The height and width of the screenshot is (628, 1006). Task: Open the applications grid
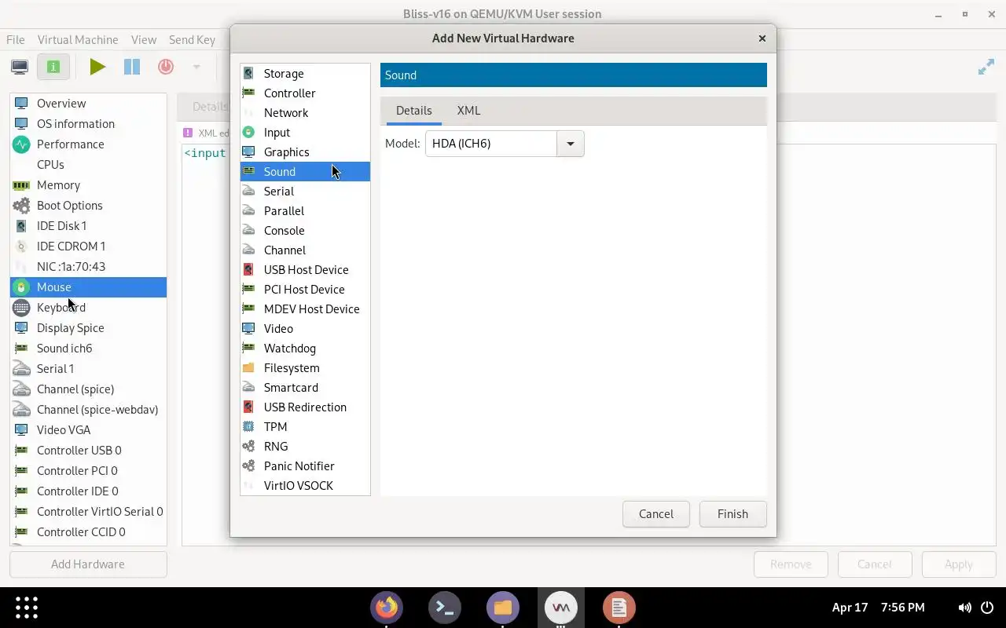[27, 607]
